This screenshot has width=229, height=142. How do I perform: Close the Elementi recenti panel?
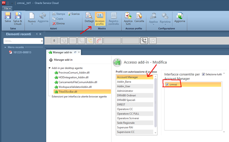(40, 34)
